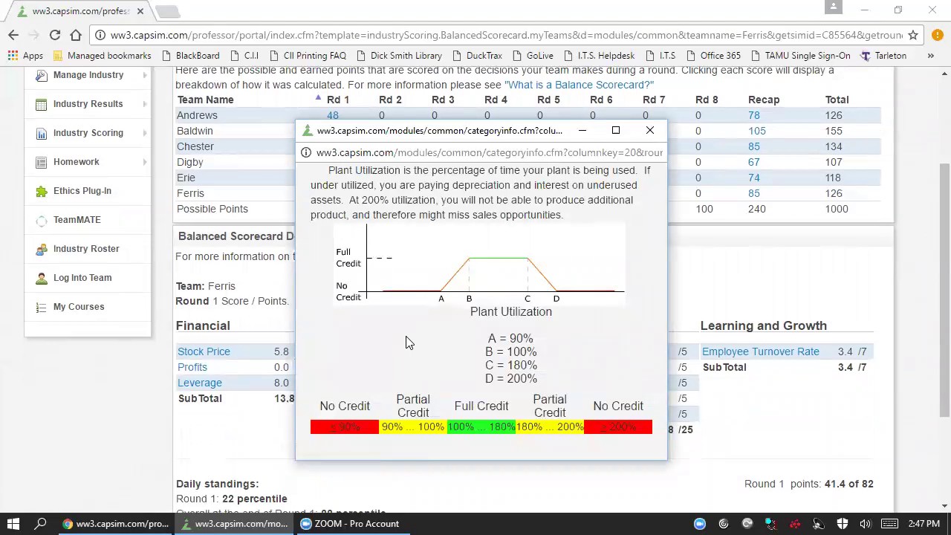
Task: Click the green Full Credit range bar
Action: coord(481,427)
